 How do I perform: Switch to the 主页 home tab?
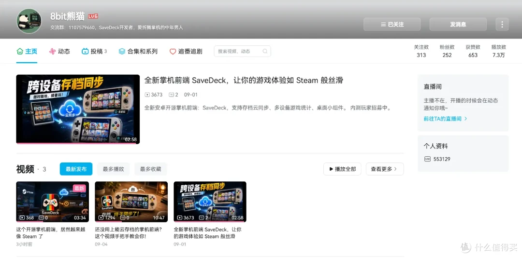click(27, 52)
